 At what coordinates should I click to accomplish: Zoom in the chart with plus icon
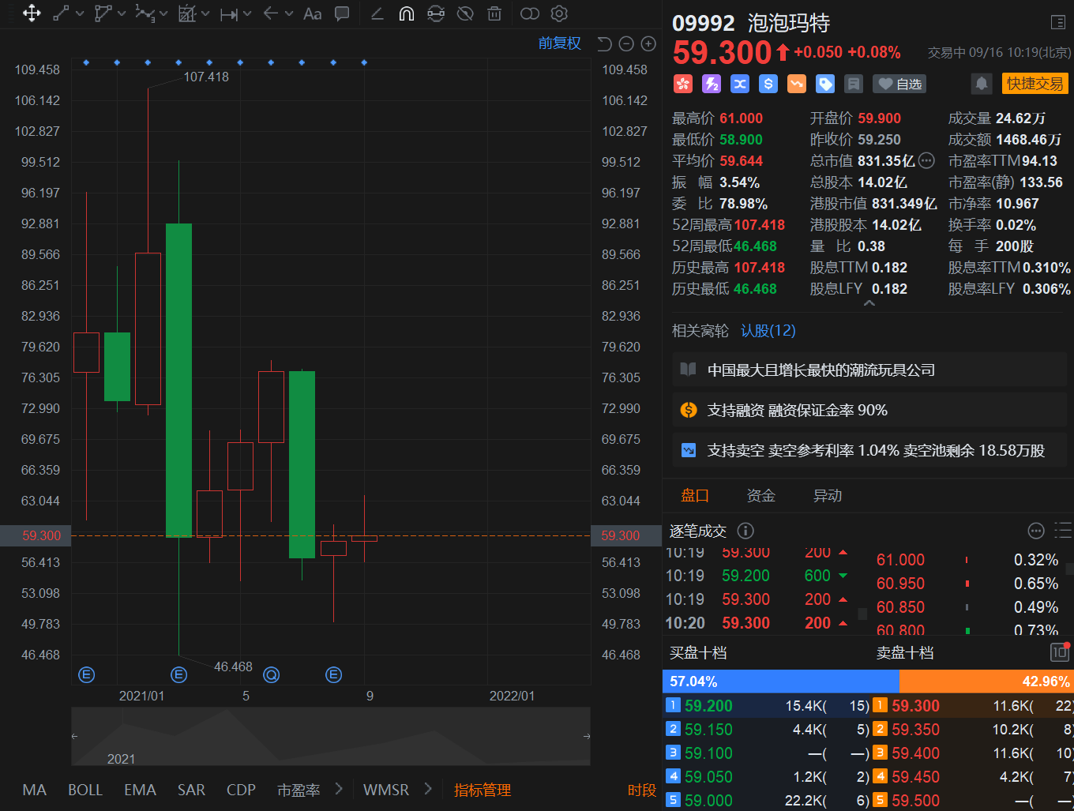click(x=648, y=44)
